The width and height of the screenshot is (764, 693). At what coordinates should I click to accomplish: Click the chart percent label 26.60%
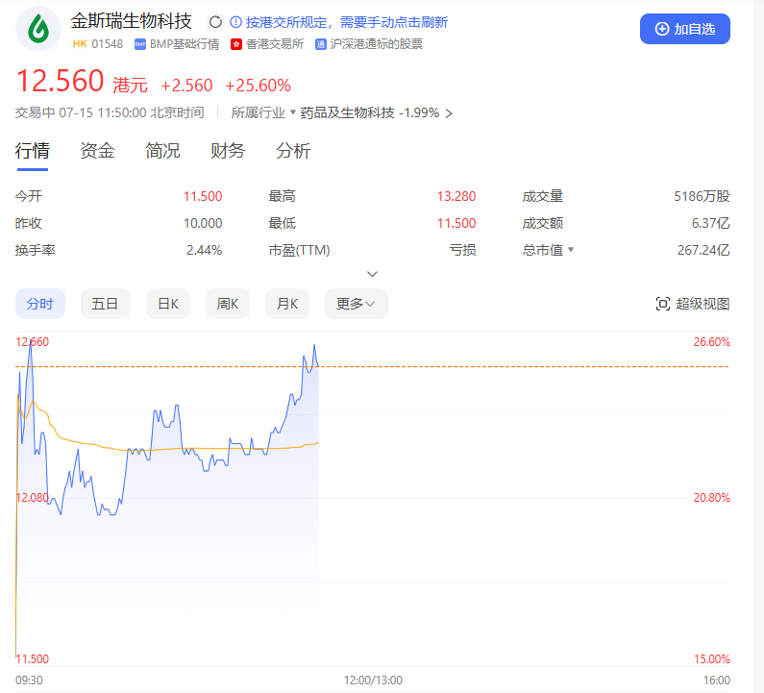[711, 342]
